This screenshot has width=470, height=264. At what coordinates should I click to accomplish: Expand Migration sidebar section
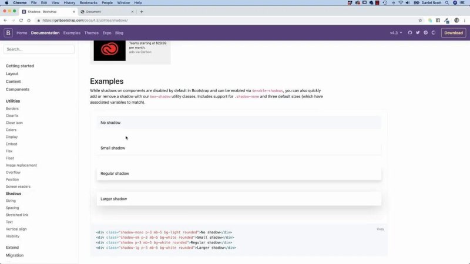coord(14,255)
